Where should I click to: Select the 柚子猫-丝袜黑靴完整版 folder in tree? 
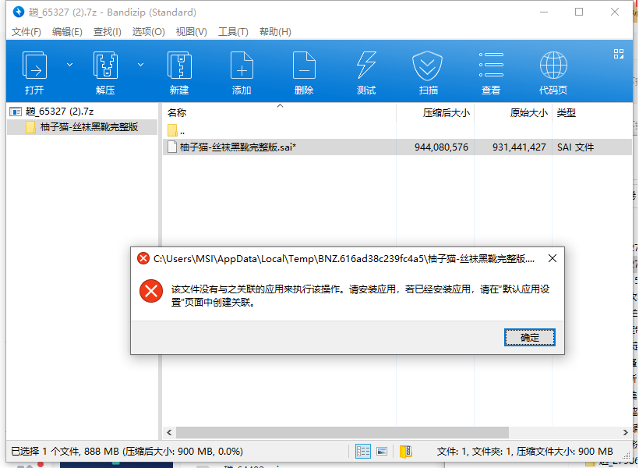[x=89, y=126]
